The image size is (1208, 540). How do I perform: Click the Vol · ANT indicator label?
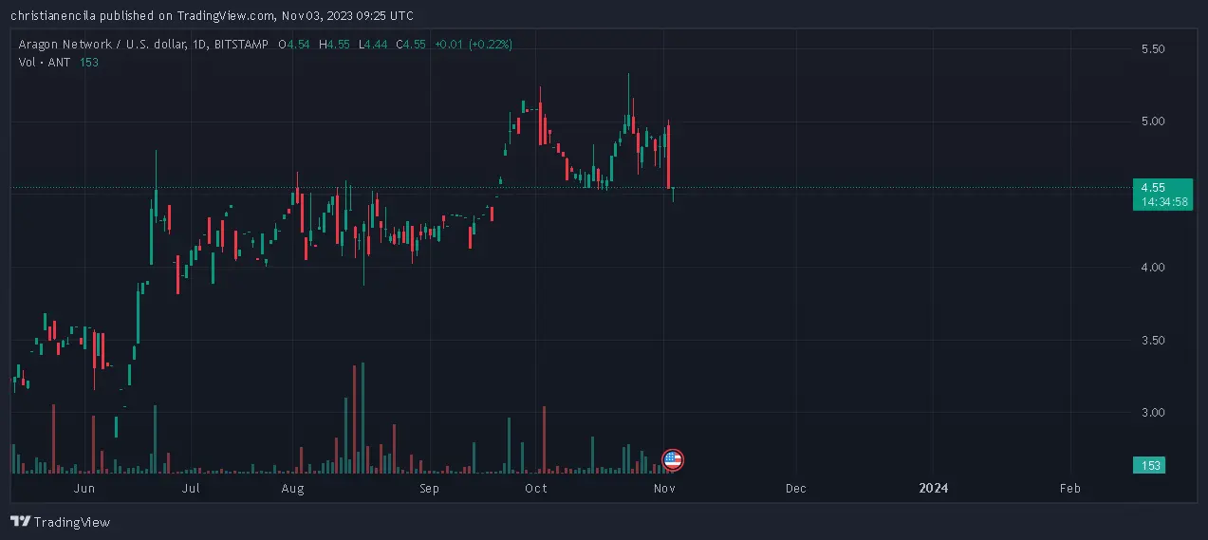[46, 62]
